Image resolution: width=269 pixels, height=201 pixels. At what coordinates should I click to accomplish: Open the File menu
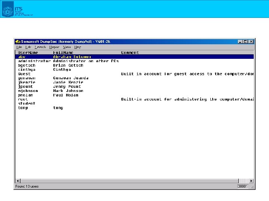19,47
